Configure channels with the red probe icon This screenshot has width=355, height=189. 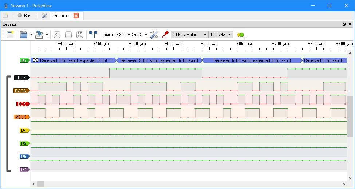[x=165, y=35]
